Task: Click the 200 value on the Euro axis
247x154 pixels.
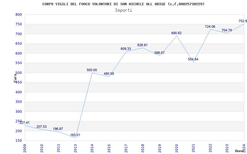Action: 19,131
